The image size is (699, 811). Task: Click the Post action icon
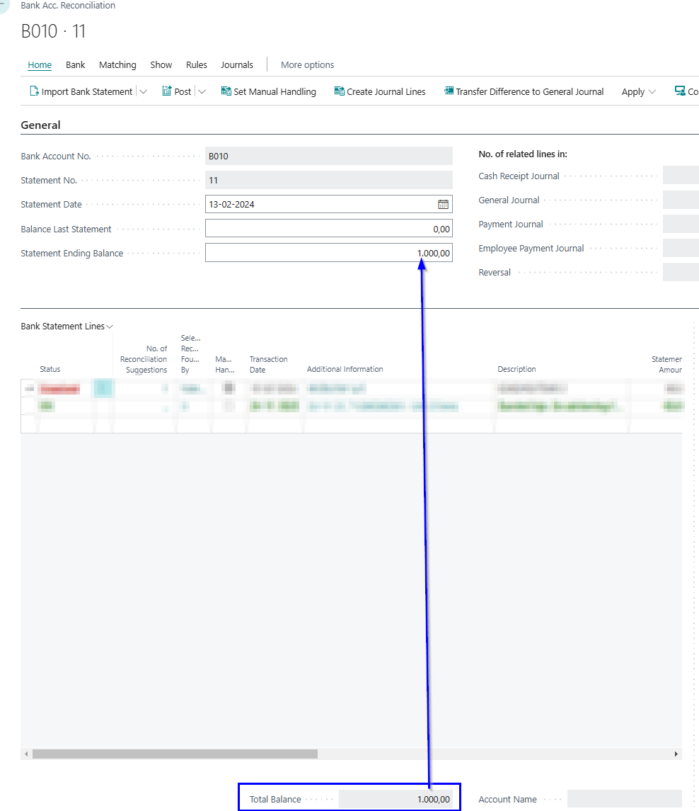[x=167, y=91]
